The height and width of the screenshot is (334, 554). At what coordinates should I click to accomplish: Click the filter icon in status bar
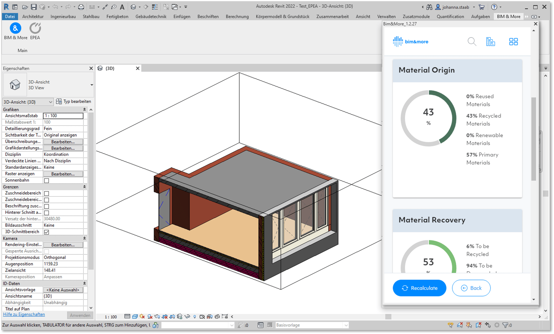[505, 325]
